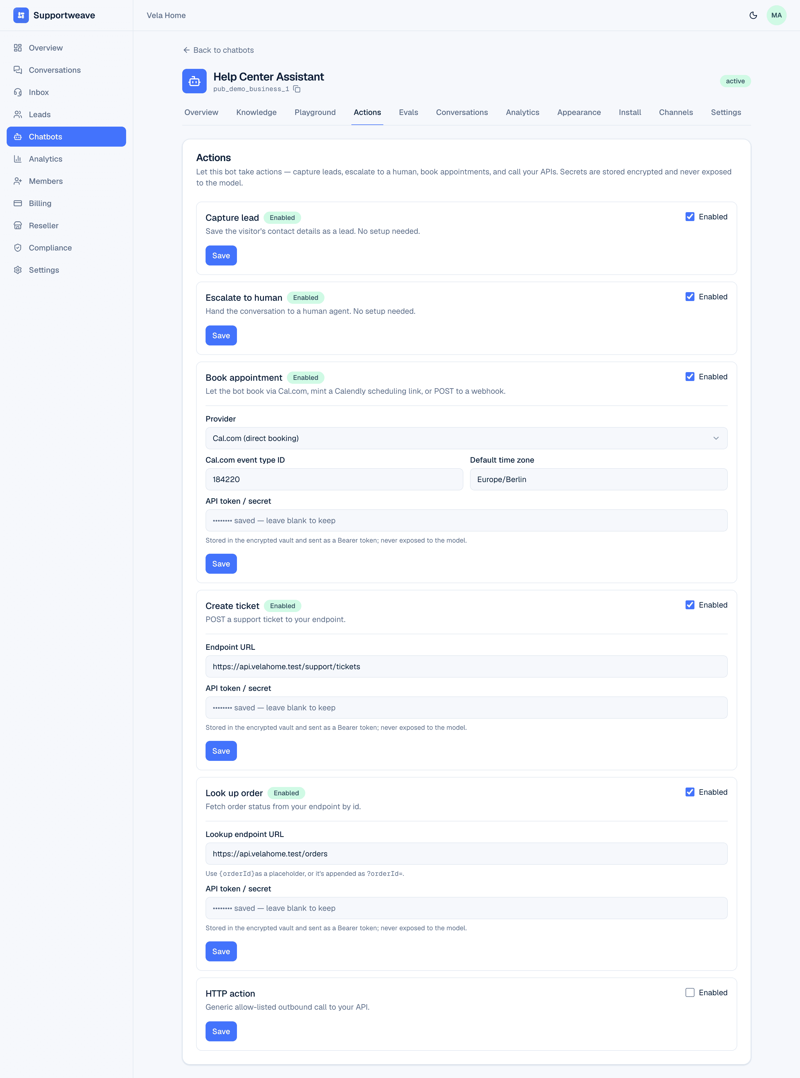Screen dimensions: 800x1078
Task: Uncheck Enabled for Look up order
Action: click(690, 793)
